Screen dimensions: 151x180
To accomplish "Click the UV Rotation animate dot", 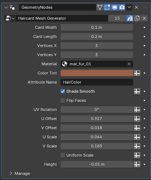I will pos(144,110).
